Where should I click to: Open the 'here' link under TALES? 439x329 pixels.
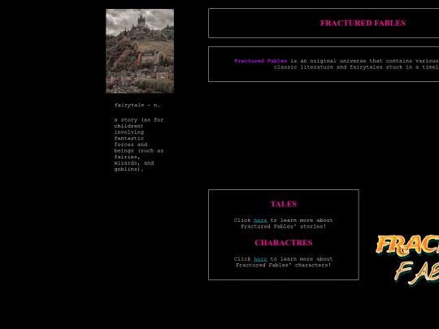point(260,220)
